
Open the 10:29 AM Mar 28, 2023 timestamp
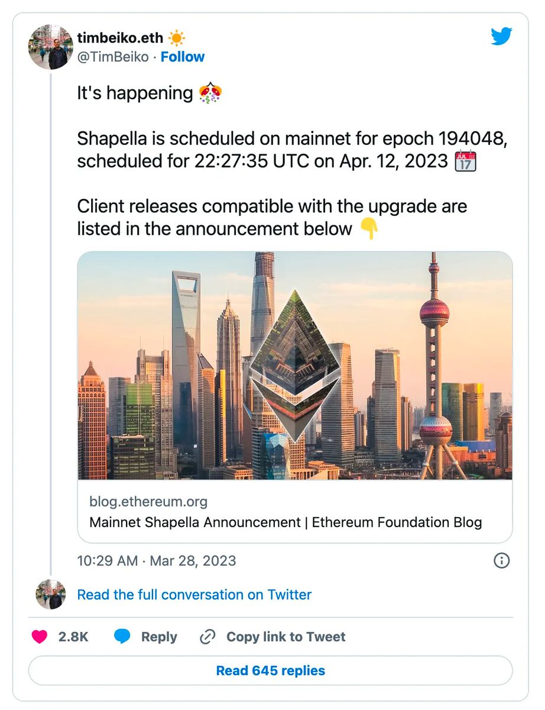click(156, 561)
